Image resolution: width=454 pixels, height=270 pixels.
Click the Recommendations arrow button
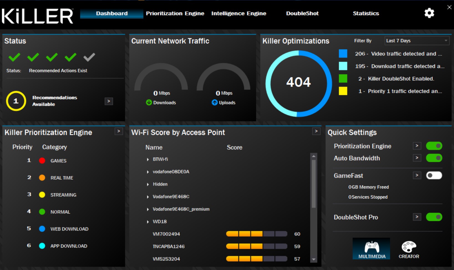point(108,101)
